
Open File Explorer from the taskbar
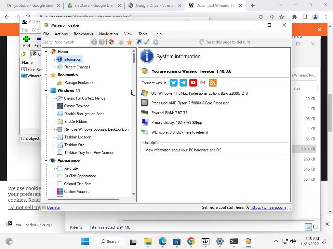pos(148,241)
